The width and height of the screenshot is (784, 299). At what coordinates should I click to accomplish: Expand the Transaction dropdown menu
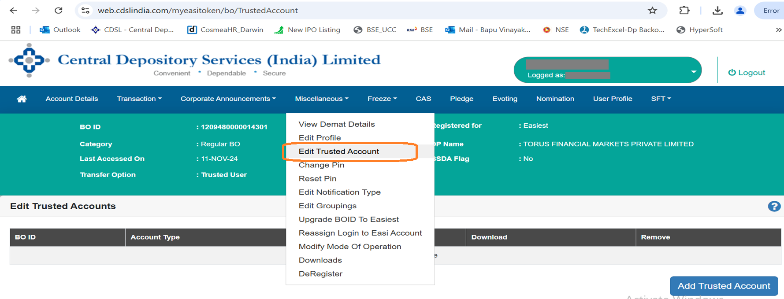click(x=139, y=99)
